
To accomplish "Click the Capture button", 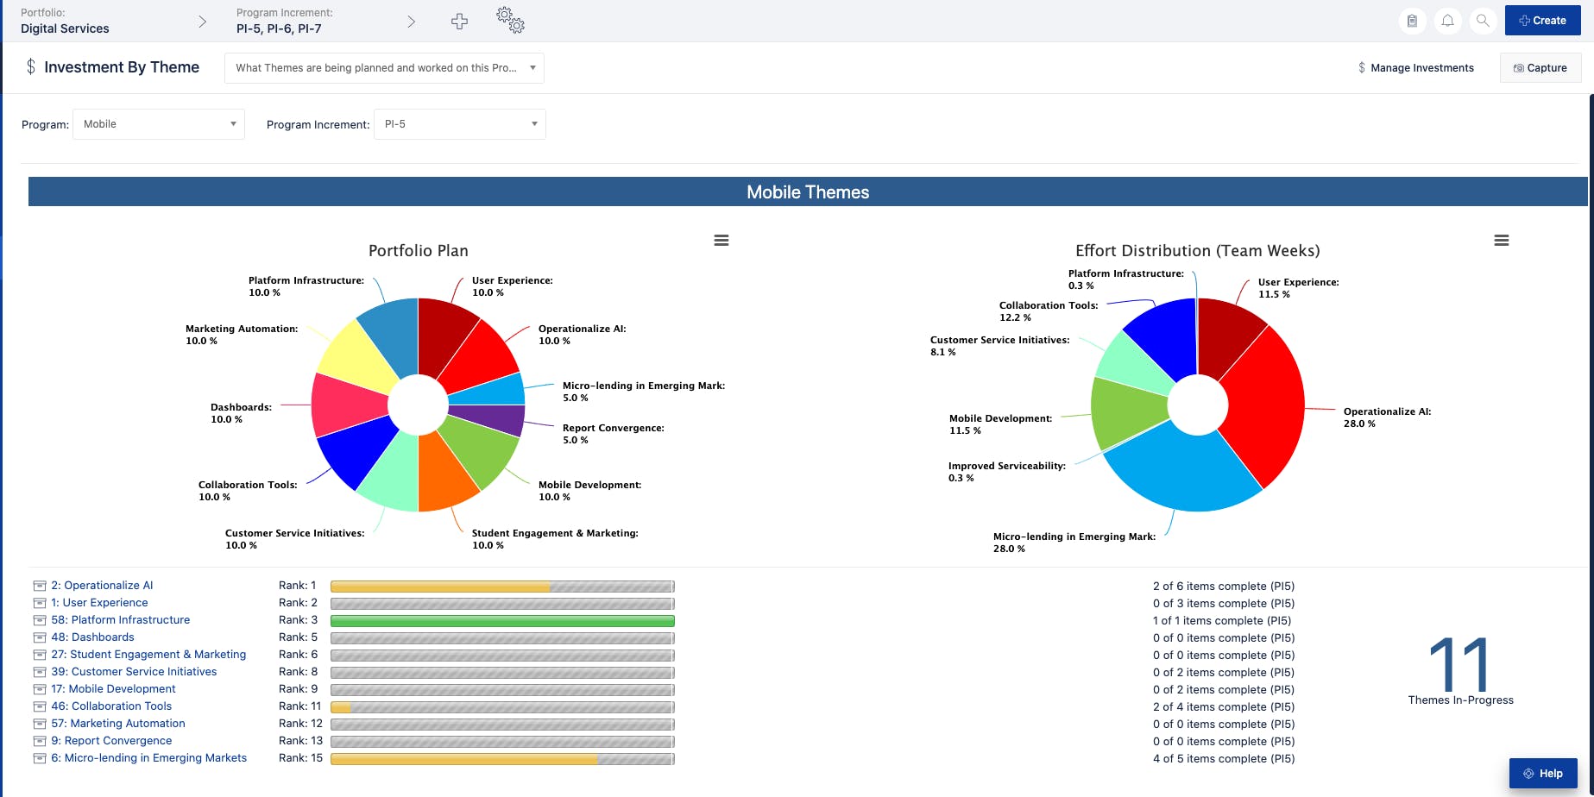I will click(x=1540, y=67).
